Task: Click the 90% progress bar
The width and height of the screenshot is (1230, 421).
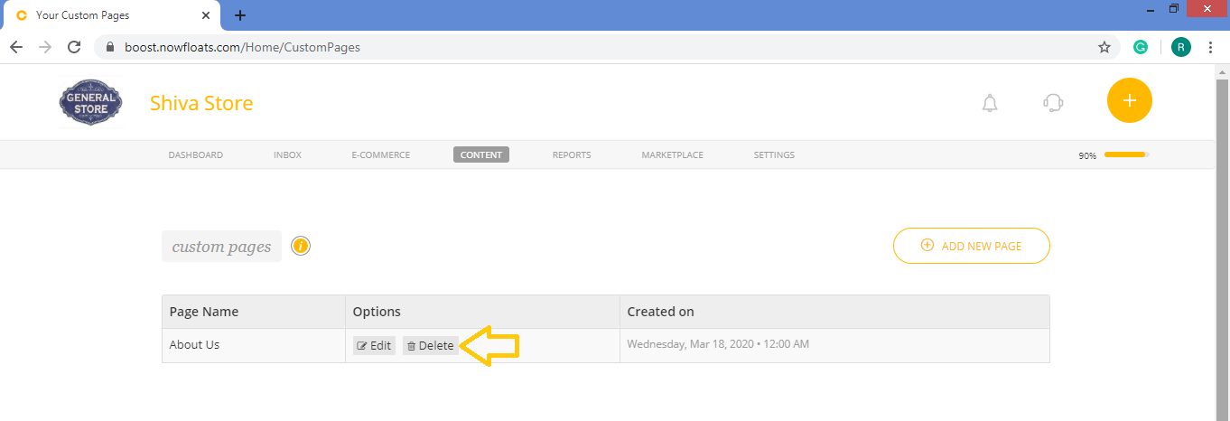Action: [1125, 155]
